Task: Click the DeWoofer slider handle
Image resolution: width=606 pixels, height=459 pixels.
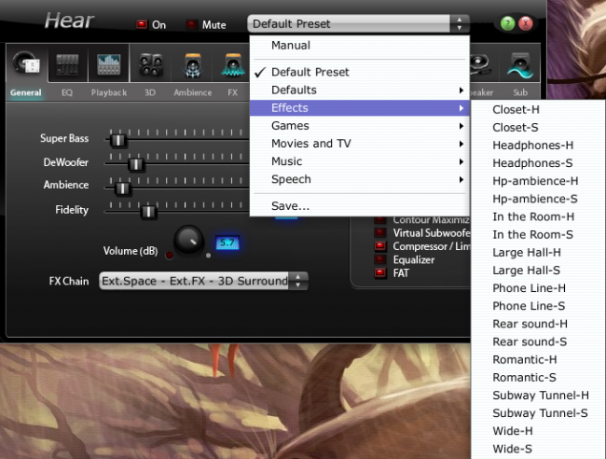Action: pos(136,164)
